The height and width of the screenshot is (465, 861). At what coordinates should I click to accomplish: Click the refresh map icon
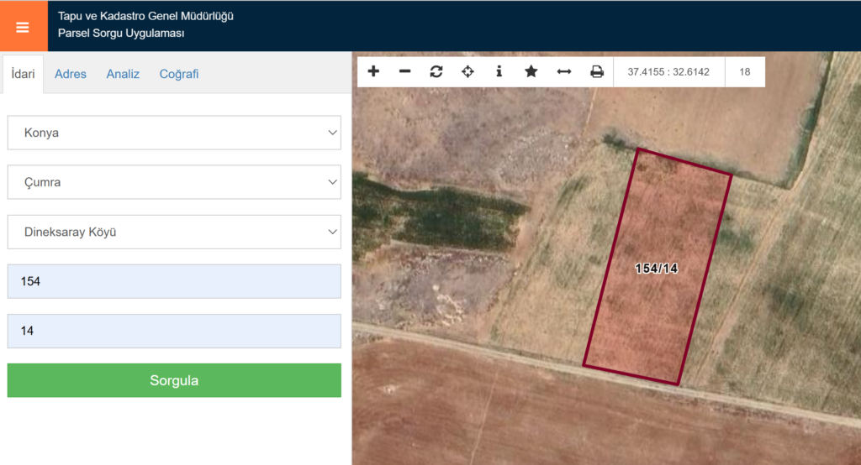(x=436, y=71)
